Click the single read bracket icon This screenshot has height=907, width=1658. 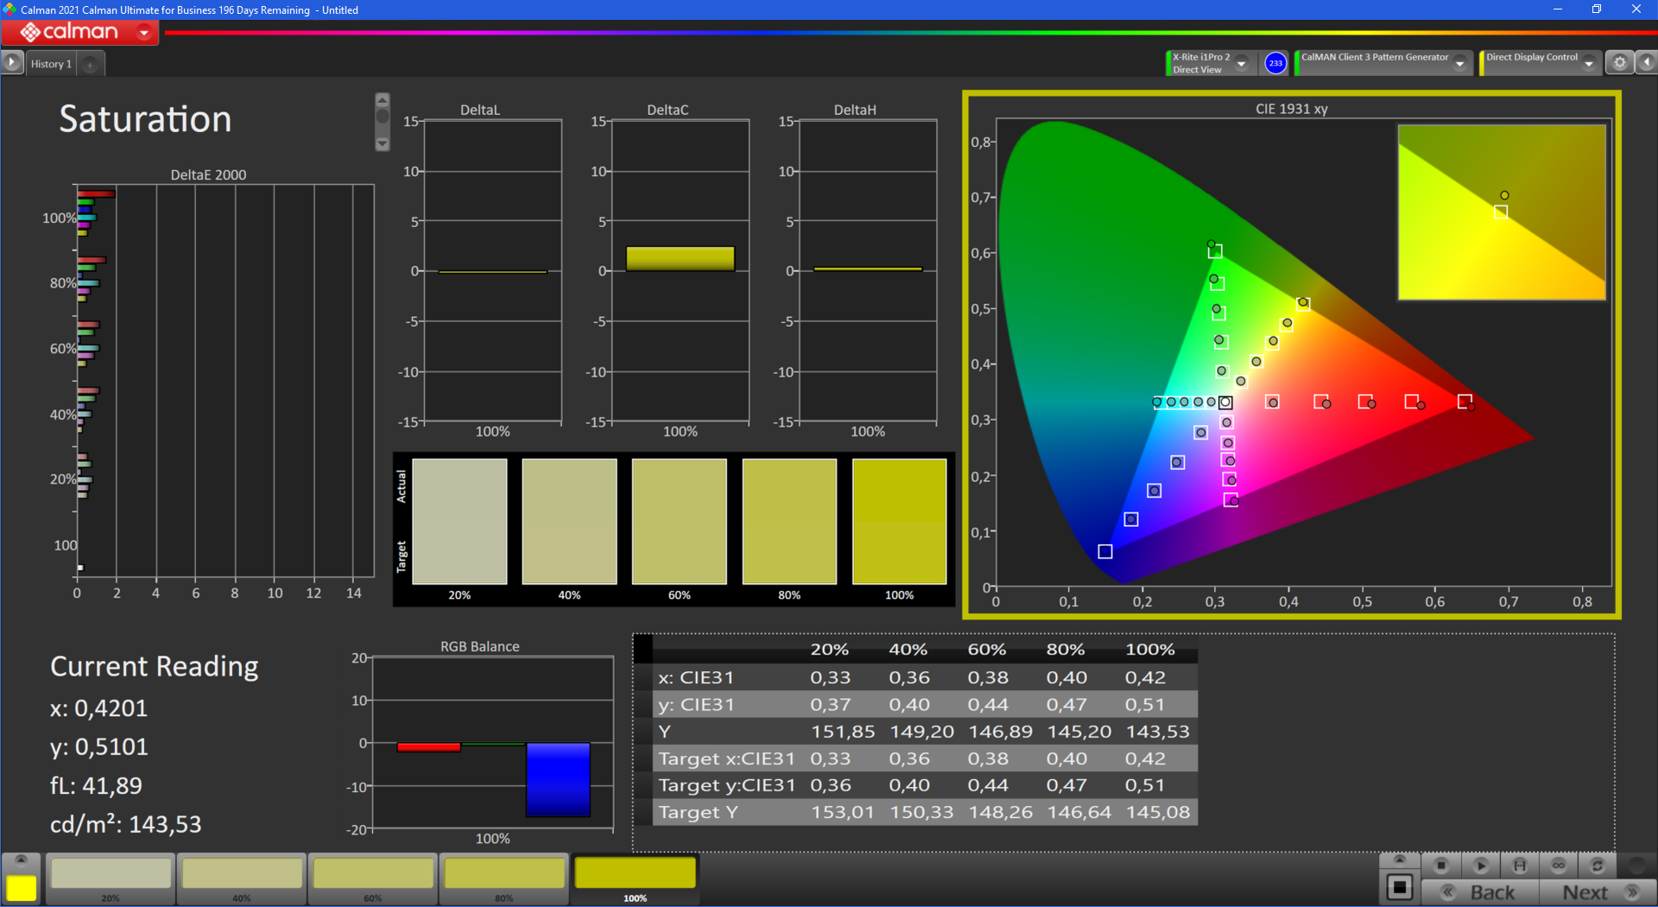(1520, 865)
